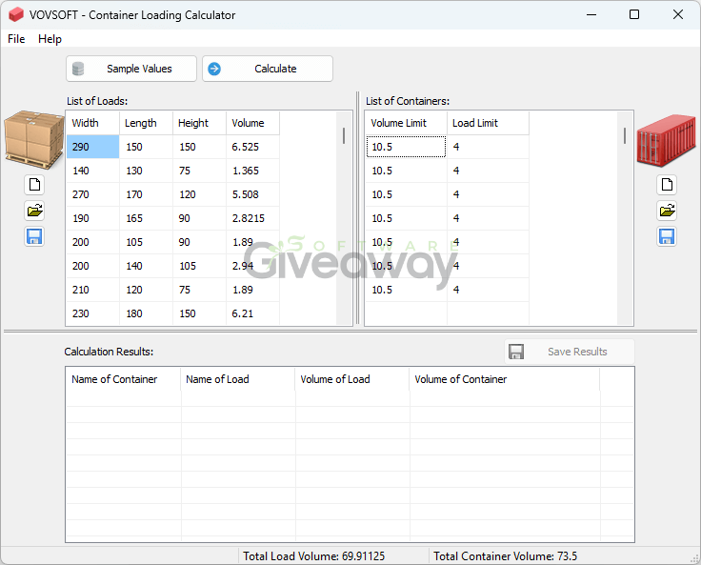Select length cell 170
Image resolution: width=701 pixels, height=565 pixels.
coord(146,194)
